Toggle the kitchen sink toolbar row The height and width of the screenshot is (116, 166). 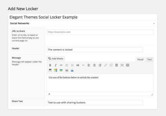[x=128, y=65]
